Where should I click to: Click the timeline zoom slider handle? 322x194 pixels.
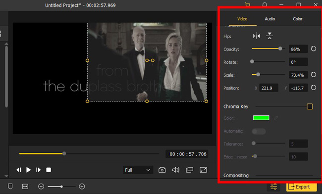[61, 187]
